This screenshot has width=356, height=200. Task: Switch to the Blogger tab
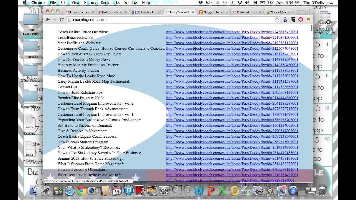(213, 12)
